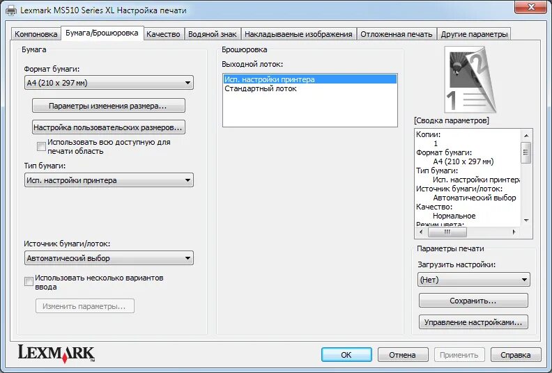
Task: Click Качество: entry in the summary
Action: pos(434,207)
